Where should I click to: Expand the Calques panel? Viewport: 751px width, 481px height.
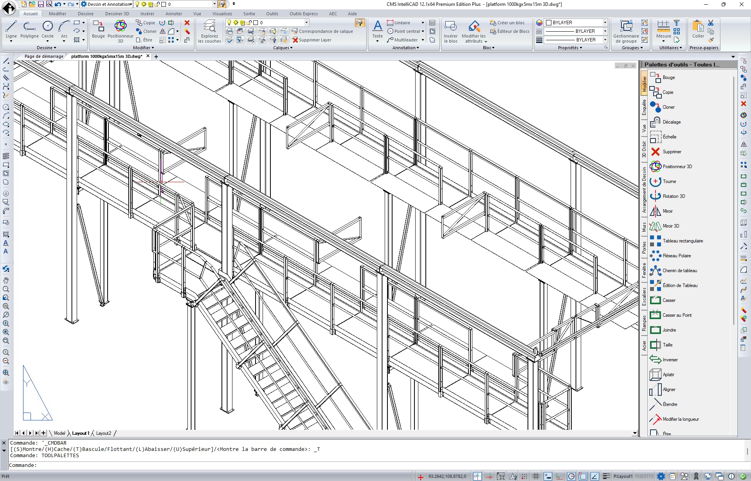[x=283, y=48]
